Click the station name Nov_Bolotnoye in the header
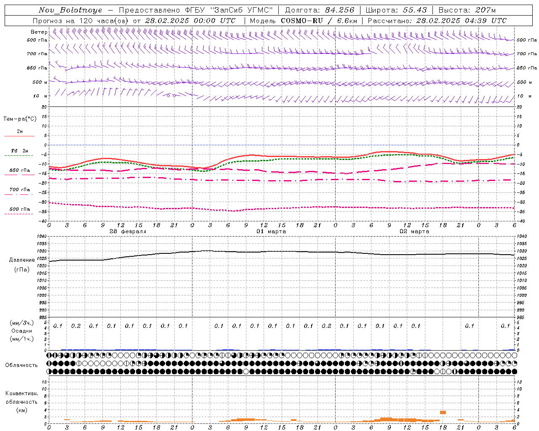539x431 pixels. [x=70, y=10]
